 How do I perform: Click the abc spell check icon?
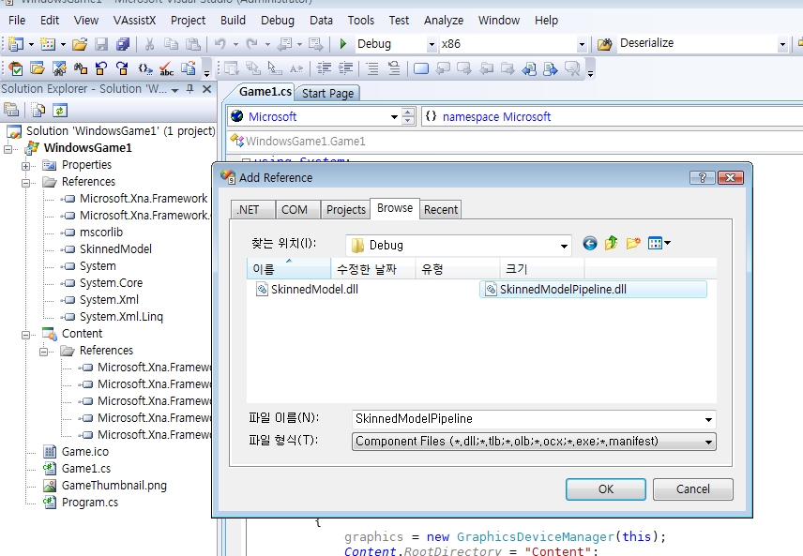pos(166,68)
